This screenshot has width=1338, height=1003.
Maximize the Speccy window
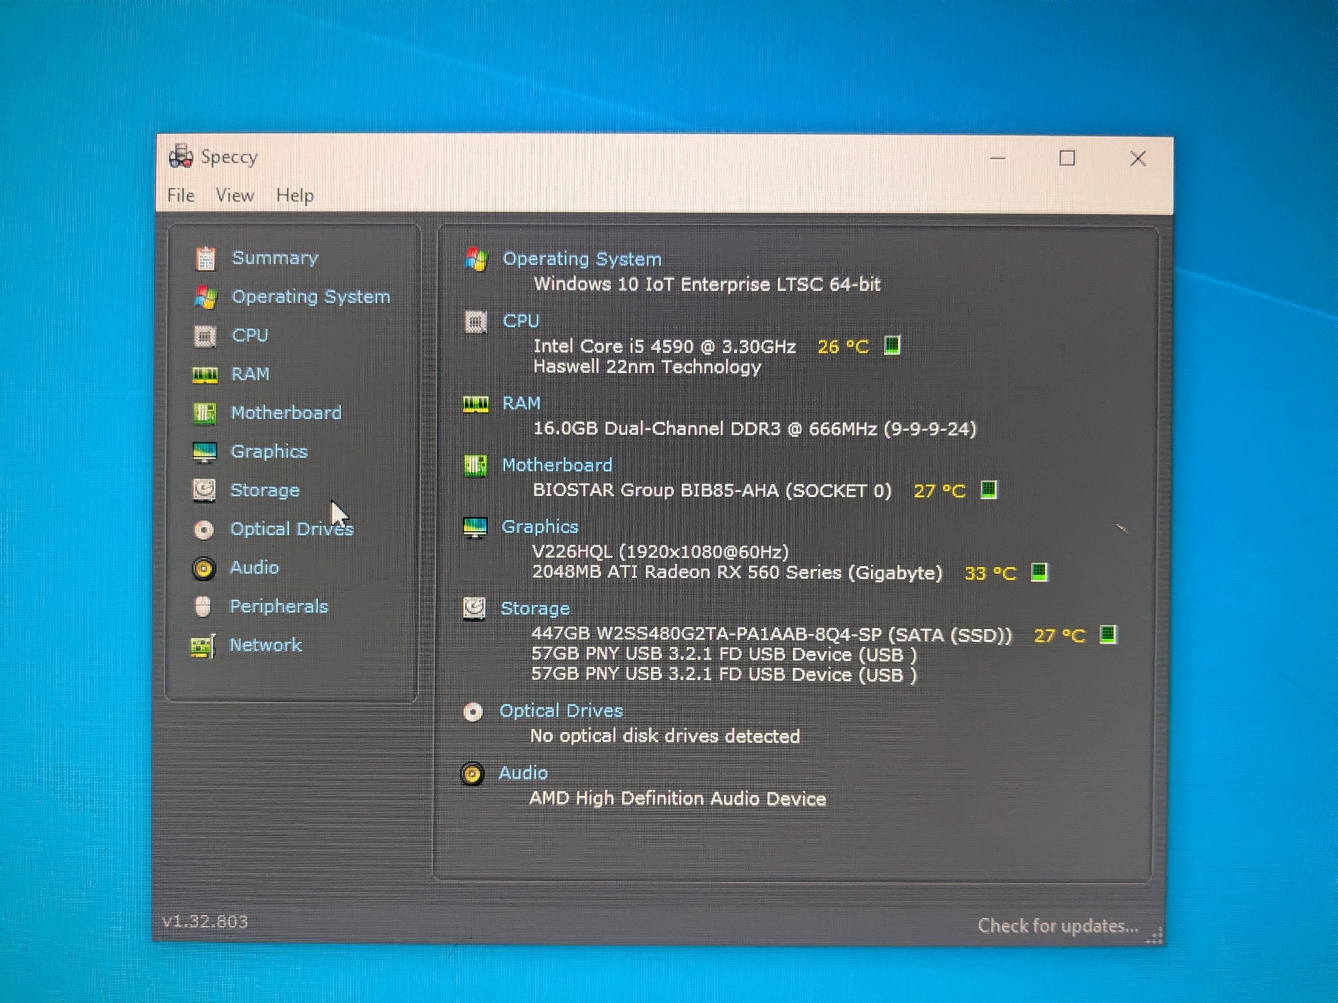(x=1067, y=158)
